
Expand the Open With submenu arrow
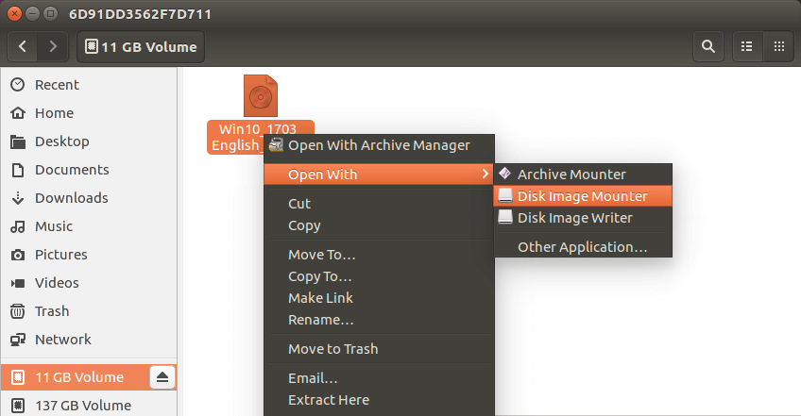click(x=485, y=175)
